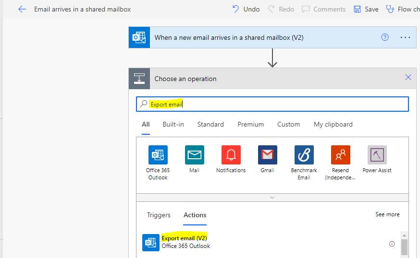Click the Export email search field
Viewport: 420px width, 258px height.
point(272,104)
